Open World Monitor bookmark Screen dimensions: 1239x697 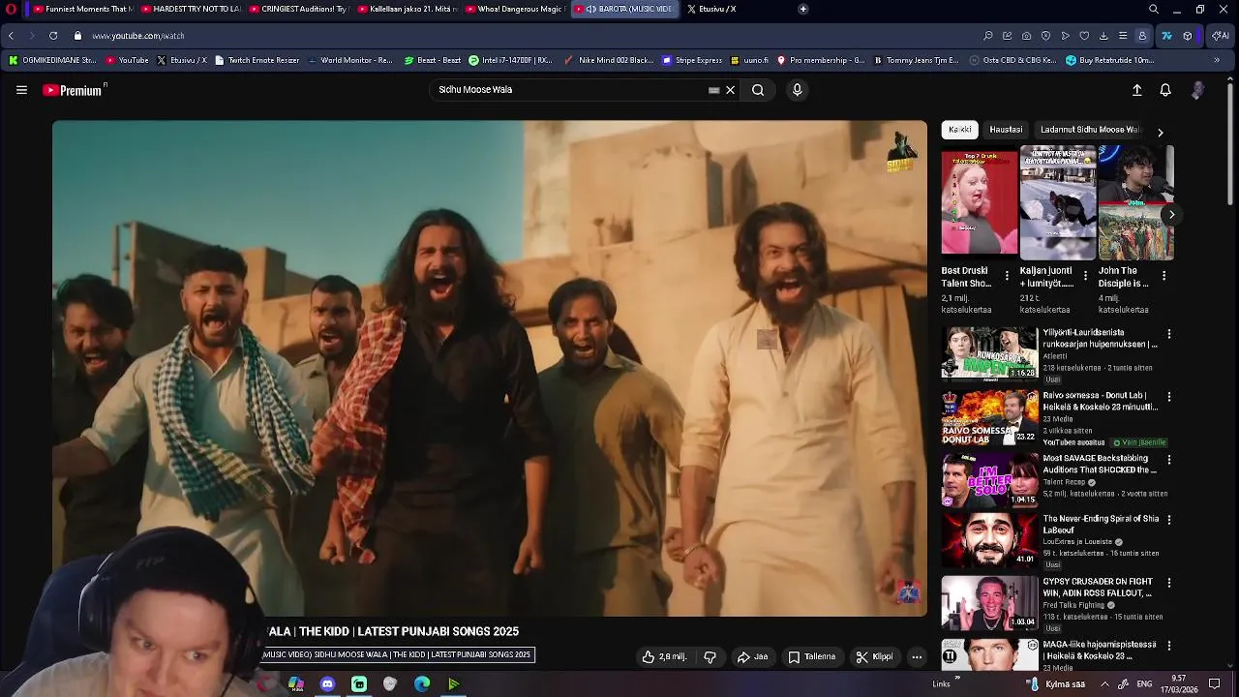[x=349, y=60]
